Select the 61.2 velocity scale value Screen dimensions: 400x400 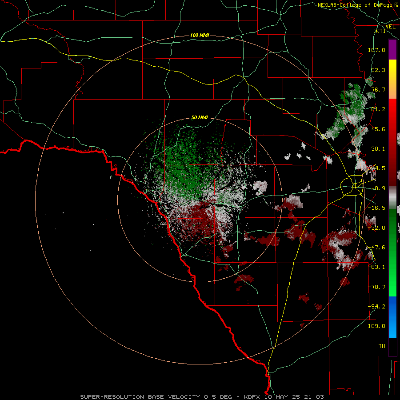(378, 109)
